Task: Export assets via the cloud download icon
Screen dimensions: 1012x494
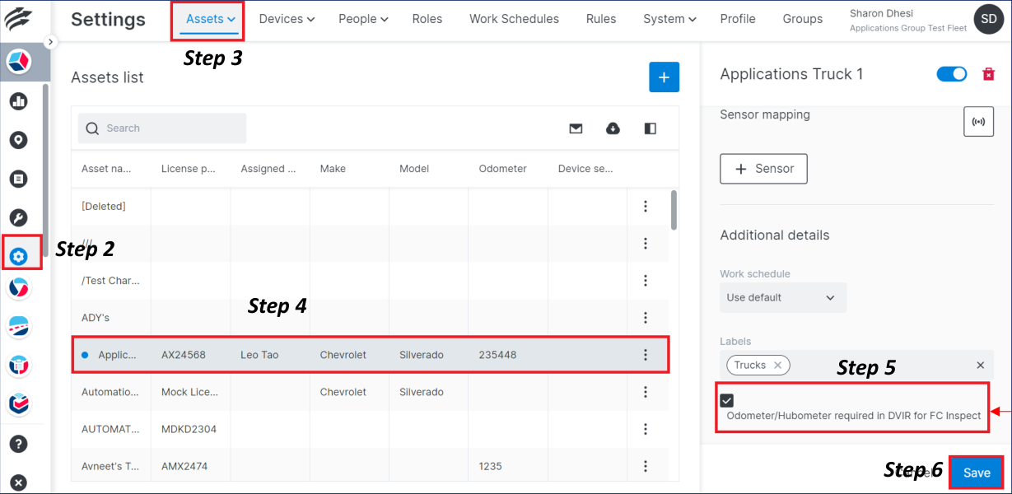Action: click(613, 128)
